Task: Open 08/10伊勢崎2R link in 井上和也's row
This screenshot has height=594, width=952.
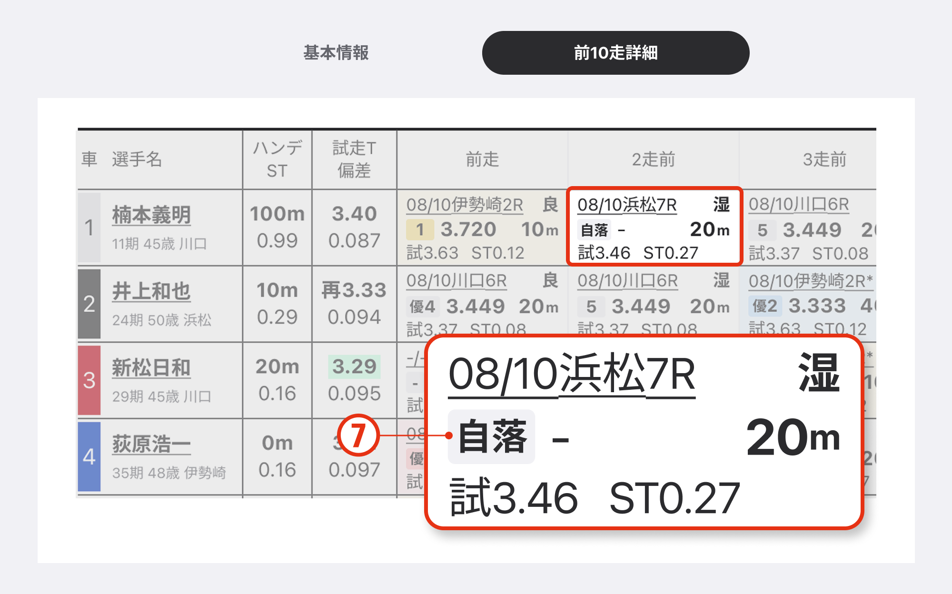Action: (810, 281)
